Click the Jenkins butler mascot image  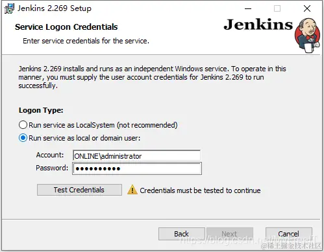coord(307,36)
